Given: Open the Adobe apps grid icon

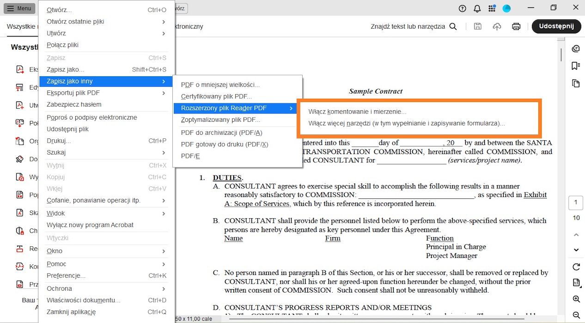Looking at the screenshot, I should [492, 8].
